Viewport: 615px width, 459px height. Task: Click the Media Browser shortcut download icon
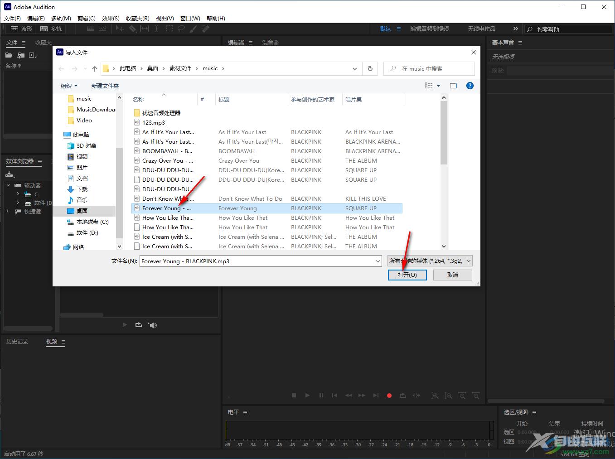pyautogui.click(x=10, y=174)
